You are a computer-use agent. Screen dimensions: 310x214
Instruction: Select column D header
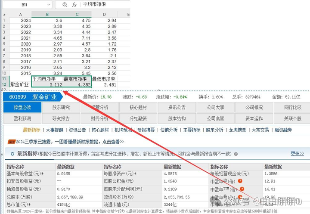tap(104, 15)
